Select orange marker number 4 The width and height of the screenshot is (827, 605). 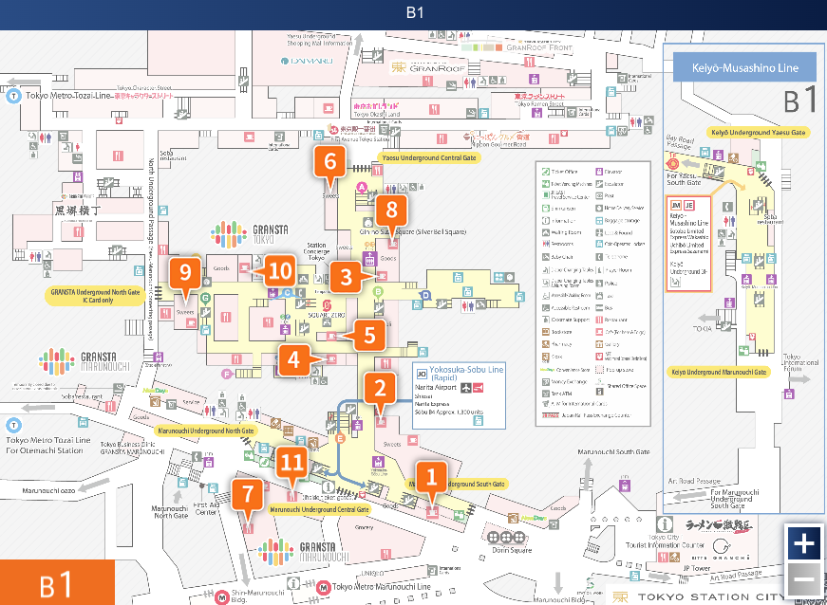click(x=294, y=359)
